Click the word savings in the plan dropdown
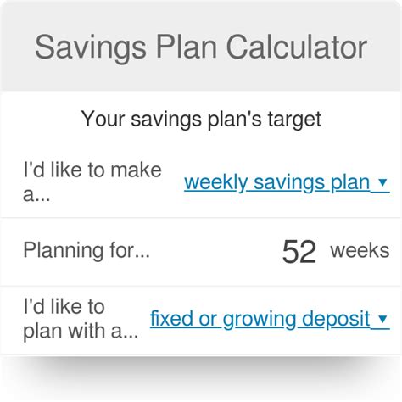The image size is (402, 402). coord(289,183)
